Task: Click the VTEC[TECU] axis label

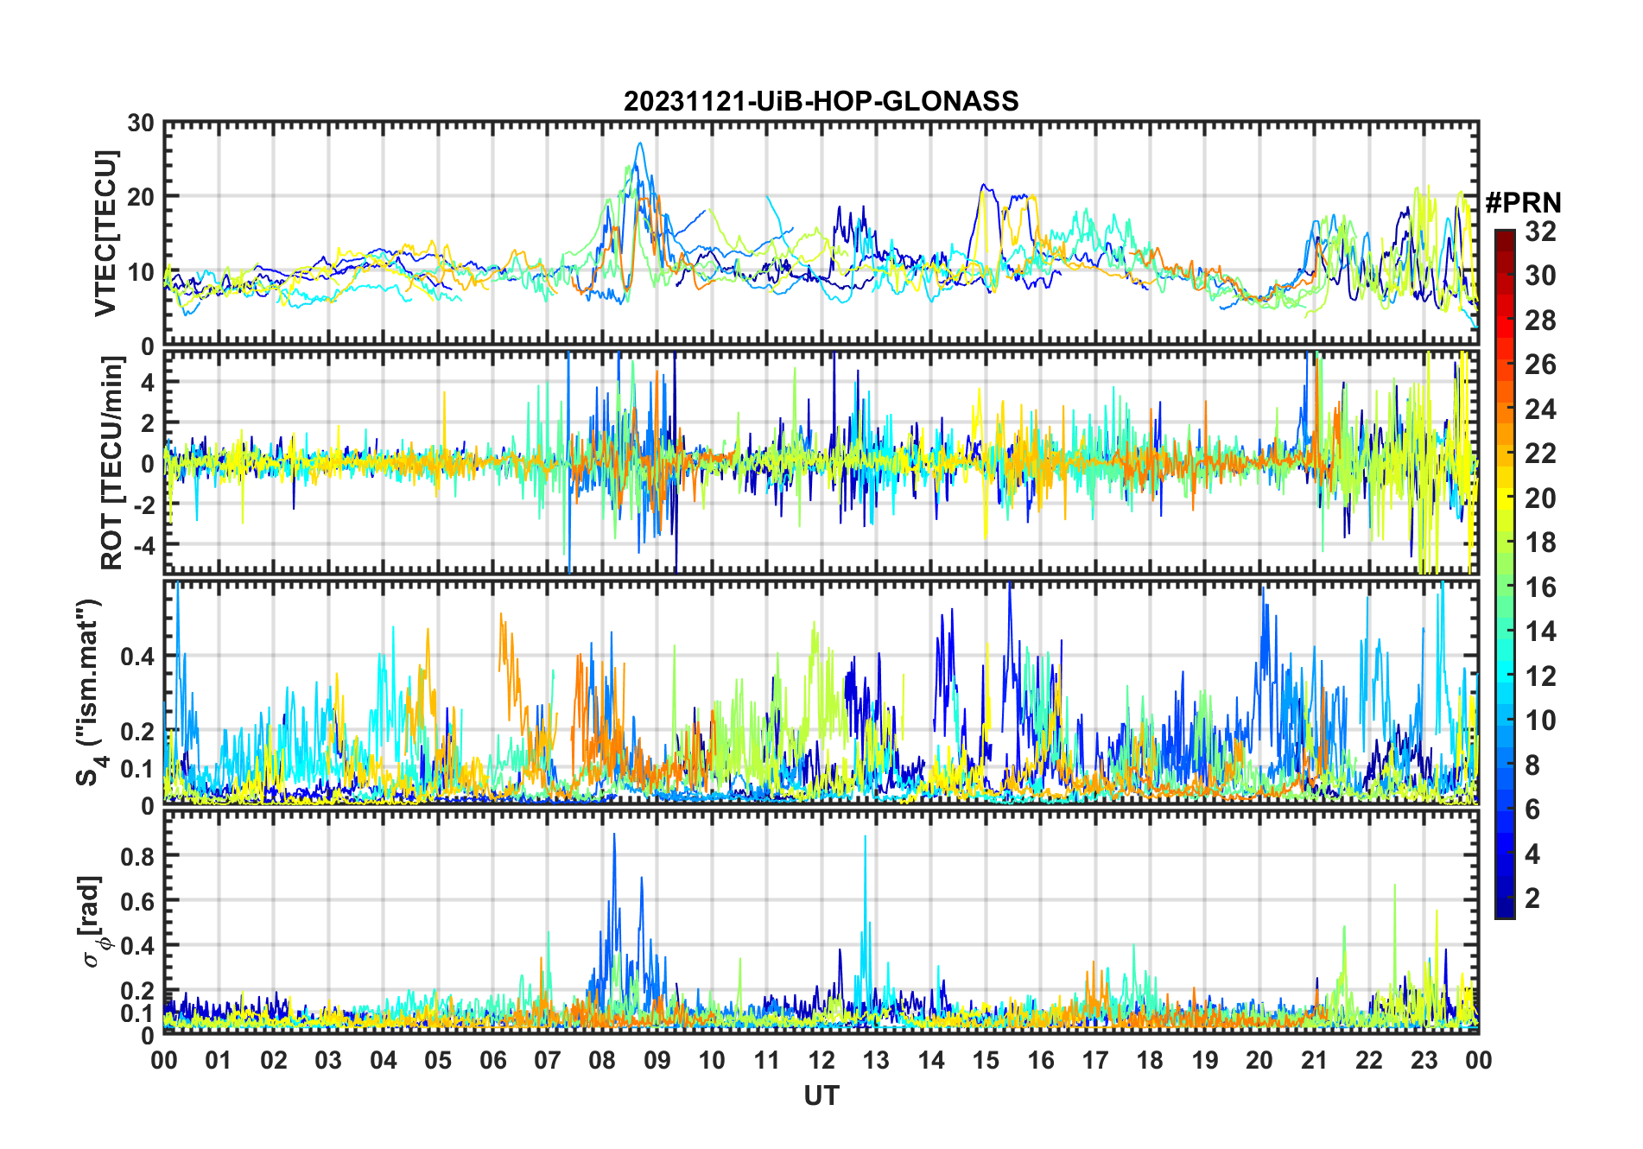Action: click(x=105, y=233)
